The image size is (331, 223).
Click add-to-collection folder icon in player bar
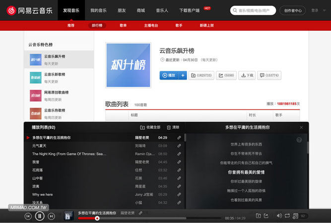(258, 216)
